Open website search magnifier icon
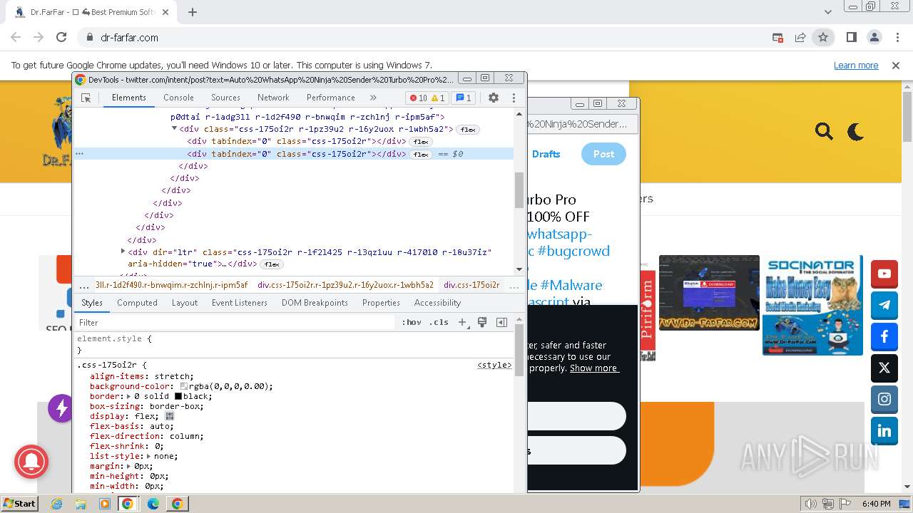 (x=824, y=131)
